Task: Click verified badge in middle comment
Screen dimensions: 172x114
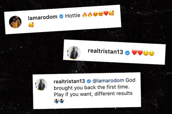Action: pyautogui.click(x=128, y=53)
